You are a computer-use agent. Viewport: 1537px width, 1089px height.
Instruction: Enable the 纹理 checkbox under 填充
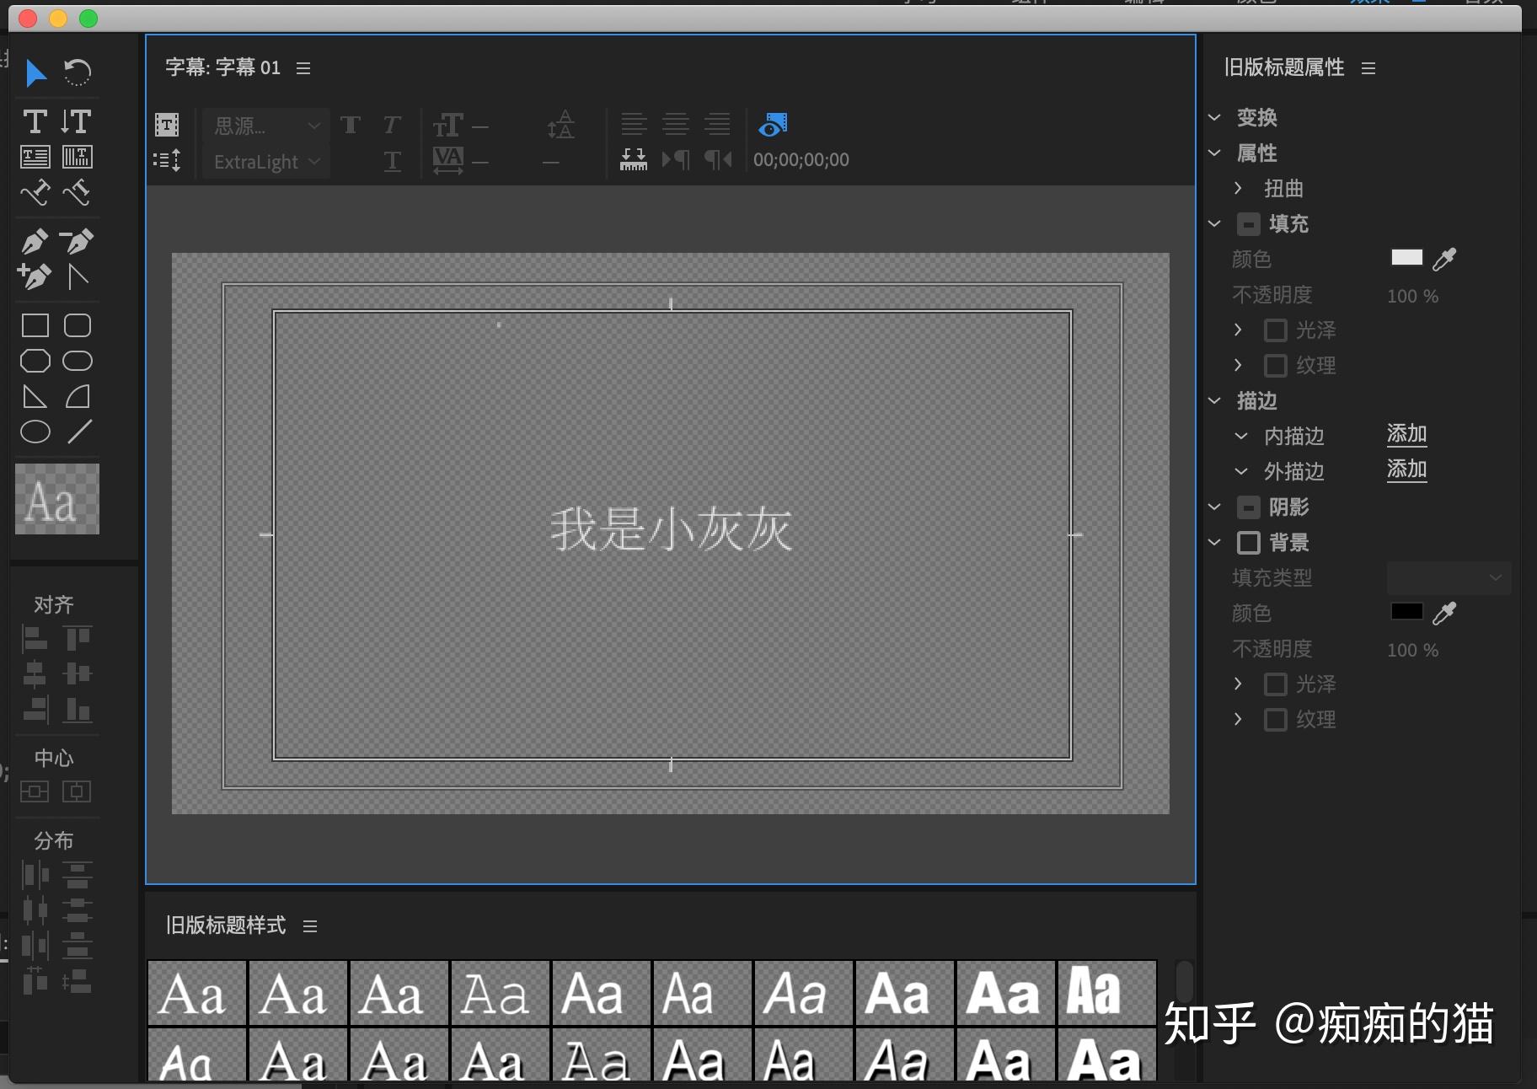click(x=1276, y=365)
